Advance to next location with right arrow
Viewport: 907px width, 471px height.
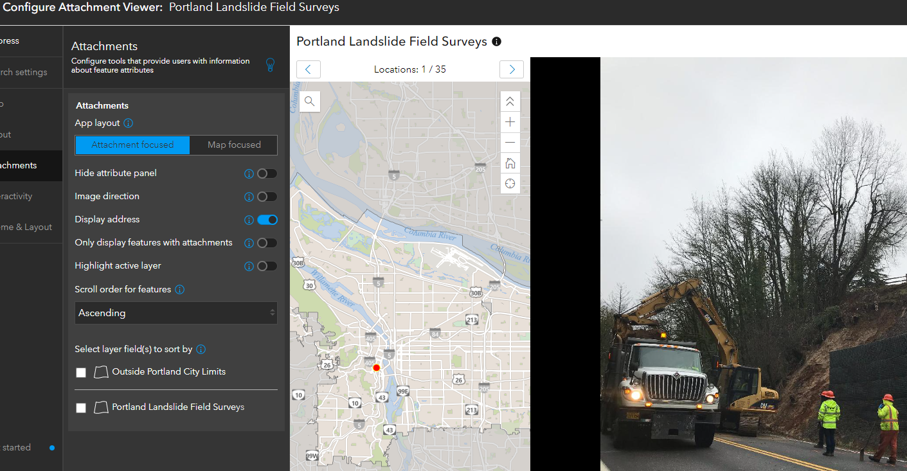pyautogui.click(x=511, y=69)
